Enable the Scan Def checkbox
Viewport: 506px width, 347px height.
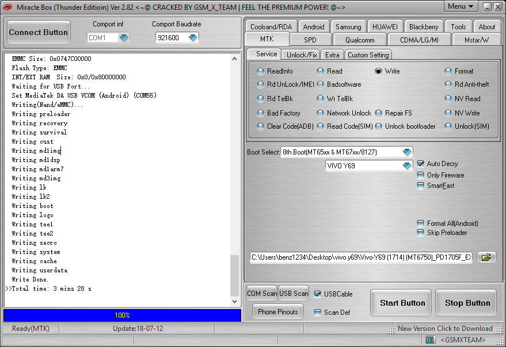pyautogui.click(x=318, y=313)
